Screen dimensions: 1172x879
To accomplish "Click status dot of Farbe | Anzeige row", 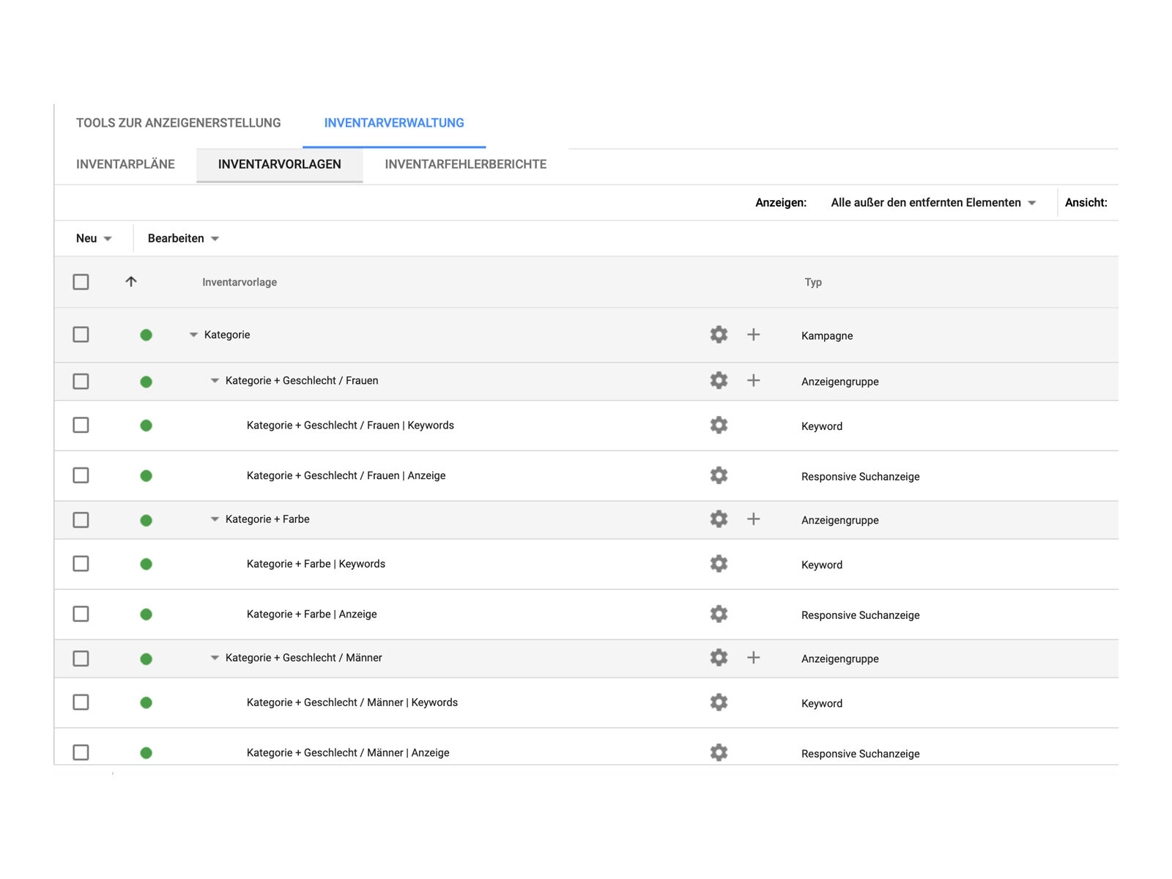I will pos(146,615).
